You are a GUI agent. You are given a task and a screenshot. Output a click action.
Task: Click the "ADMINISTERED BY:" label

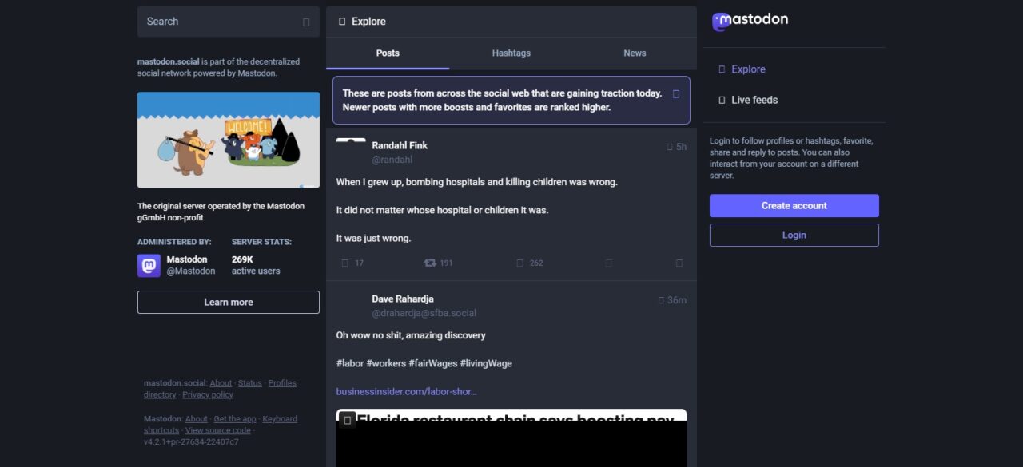(x=174, y=242)
